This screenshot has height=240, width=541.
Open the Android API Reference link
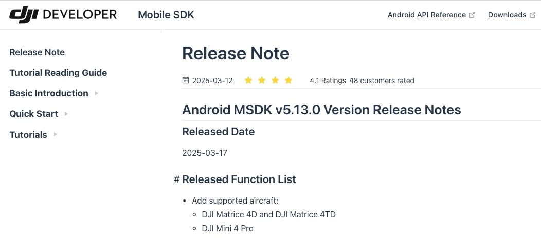coord(427,15)
